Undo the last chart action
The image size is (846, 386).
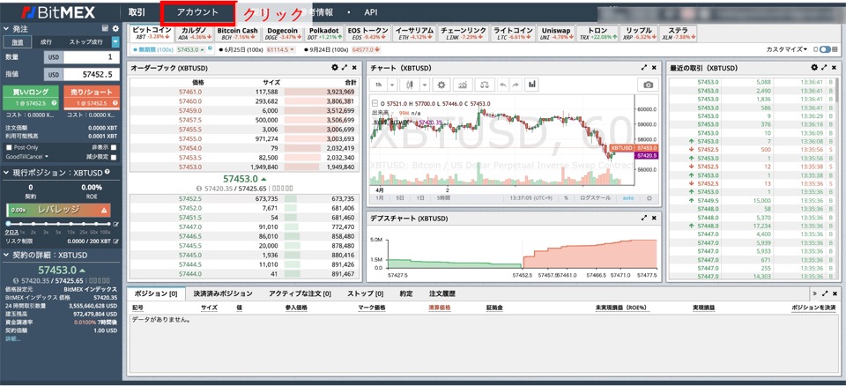pyautogui.click(x=503, y=85)
